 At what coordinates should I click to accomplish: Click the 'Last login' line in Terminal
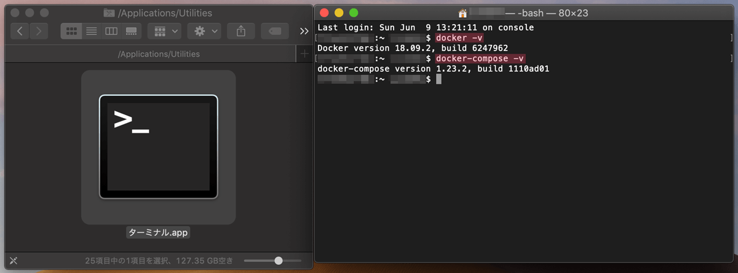point(426,28)
